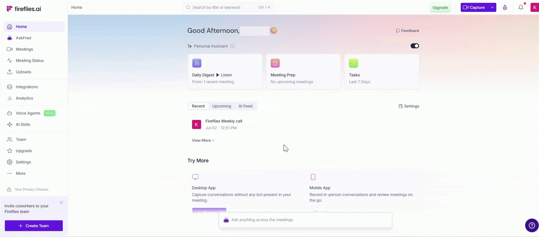Click the Daily Digest feed icon

197,63
